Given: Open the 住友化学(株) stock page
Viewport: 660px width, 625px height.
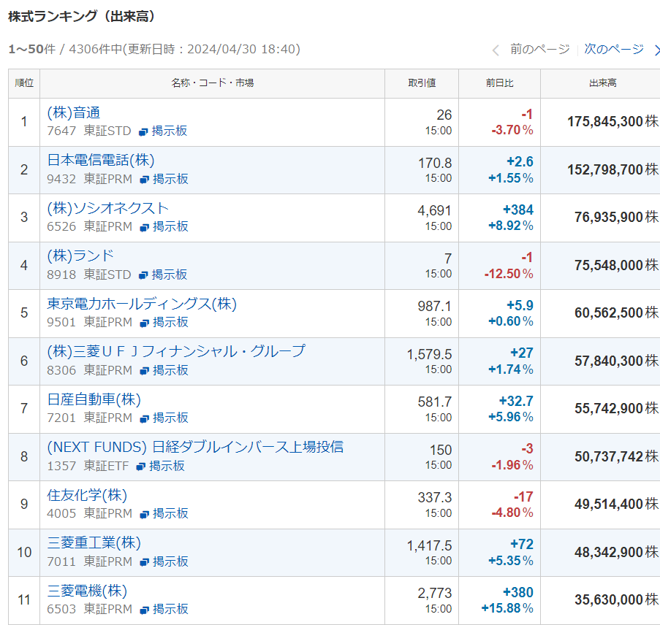Looking at the screenshot, I should click(x=87, y=495).
